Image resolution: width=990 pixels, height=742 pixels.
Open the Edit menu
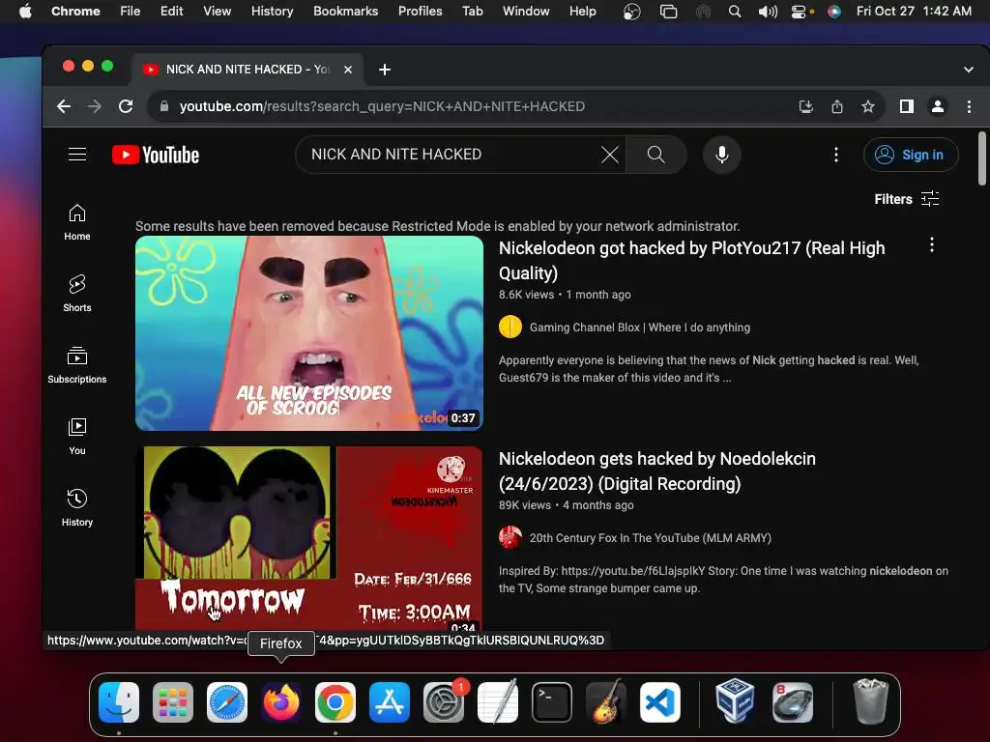point(171,11)
